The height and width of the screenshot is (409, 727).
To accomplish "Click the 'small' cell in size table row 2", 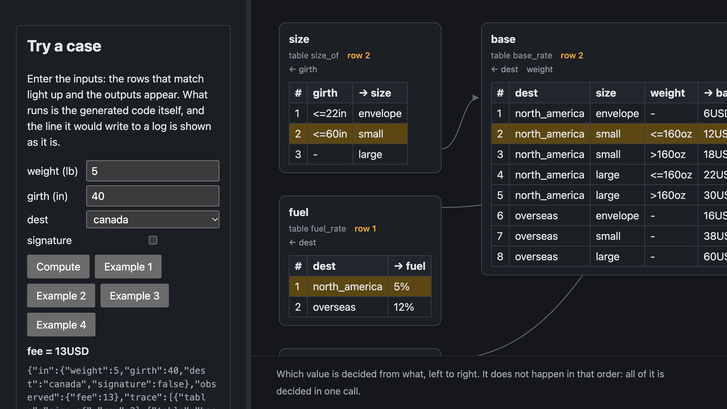I will [380, 134].
